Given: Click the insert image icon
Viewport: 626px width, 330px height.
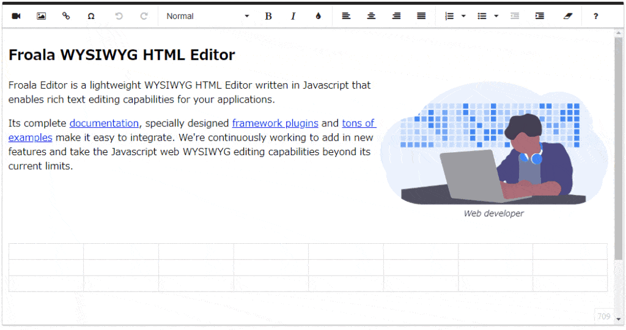Looking at the screenshot, I should pyautogui.click(x=41, y=16).
